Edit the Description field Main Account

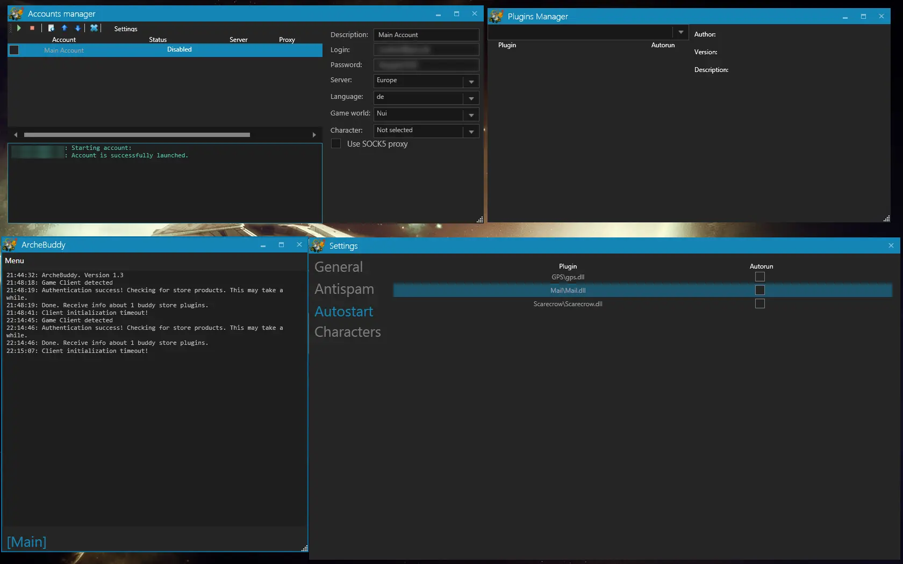coord(426,35)
